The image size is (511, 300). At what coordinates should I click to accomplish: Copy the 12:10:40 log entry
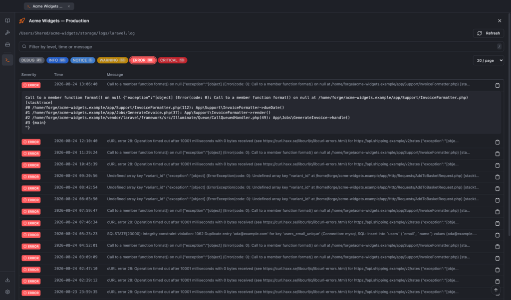coord(498,142)
